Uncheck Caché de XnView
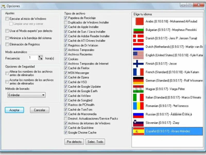This screenshot has height=155, width=206. [66, 96]
